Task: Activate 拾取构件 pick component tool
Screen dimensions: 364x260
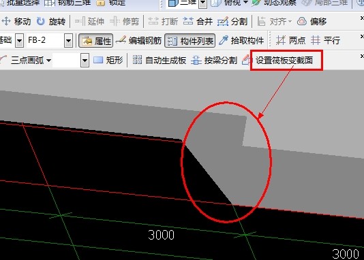Action: tap(241, 41)
